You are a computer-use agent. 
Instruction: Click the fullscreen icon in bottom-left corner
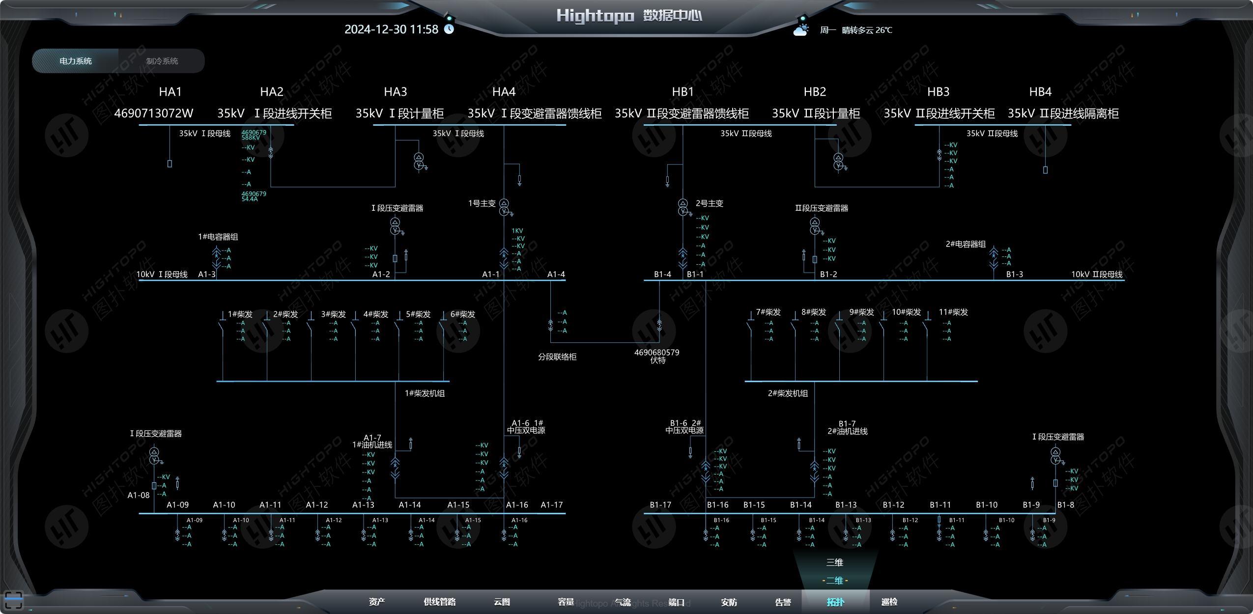pyautogui.click(x=13, y=600)
